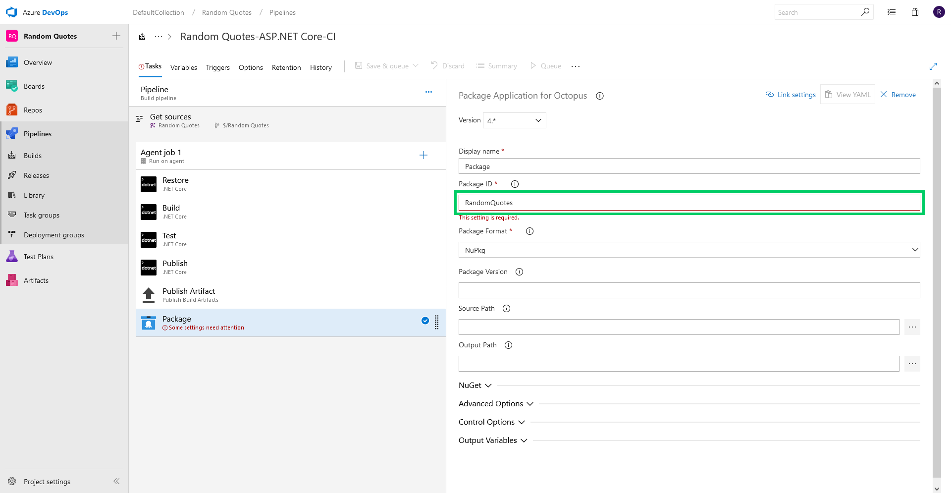Browse for Source Path with ellipsis button

coord(912,327)
